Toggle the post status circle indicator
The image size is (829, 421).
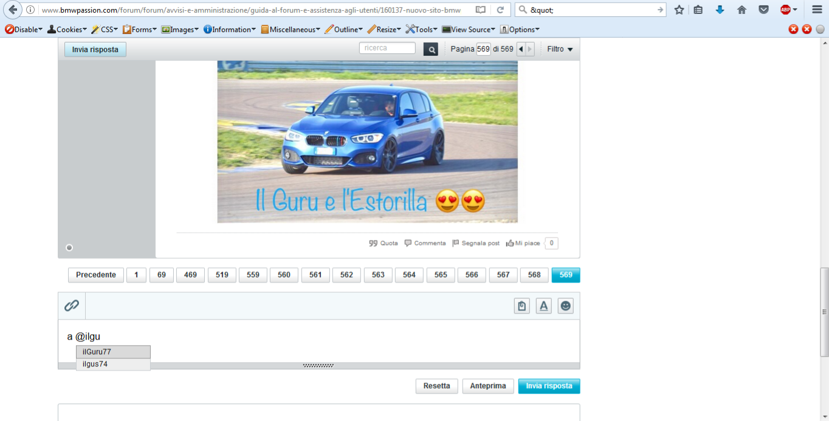click(x=69, y=247)
